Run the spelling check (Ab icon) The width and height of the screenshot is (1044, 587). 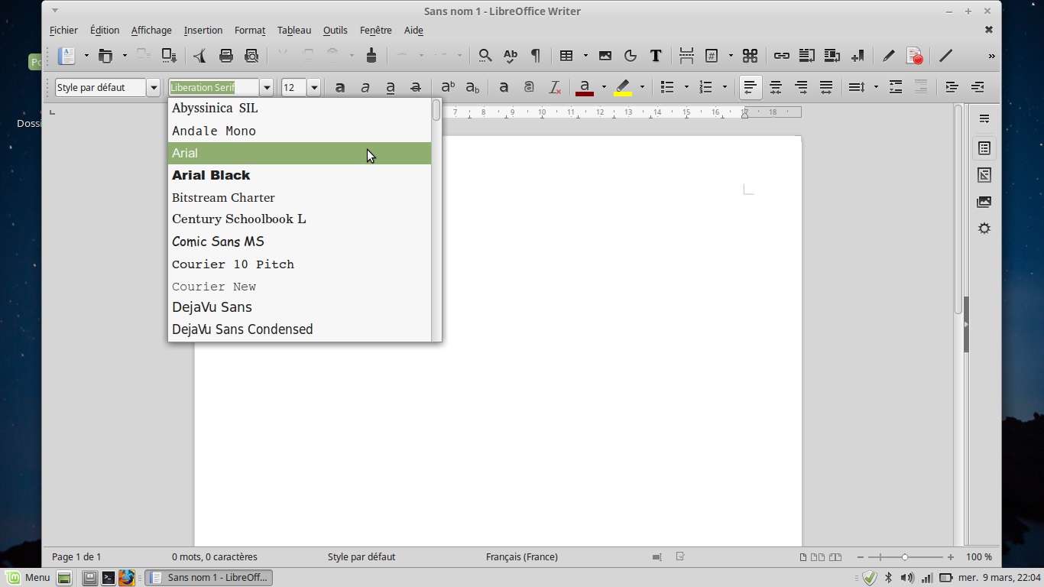click(x=511, y=56)
